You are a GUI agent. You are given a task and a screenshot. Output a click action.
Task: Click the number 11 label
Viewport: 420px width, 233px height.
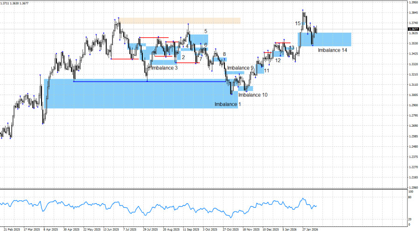(266, 70)
